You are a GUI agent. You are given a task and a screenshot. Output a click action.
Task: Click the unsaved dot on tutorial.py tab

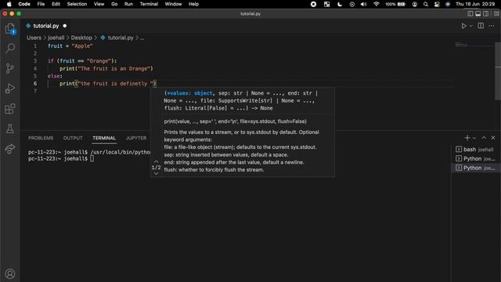point(65,26)
